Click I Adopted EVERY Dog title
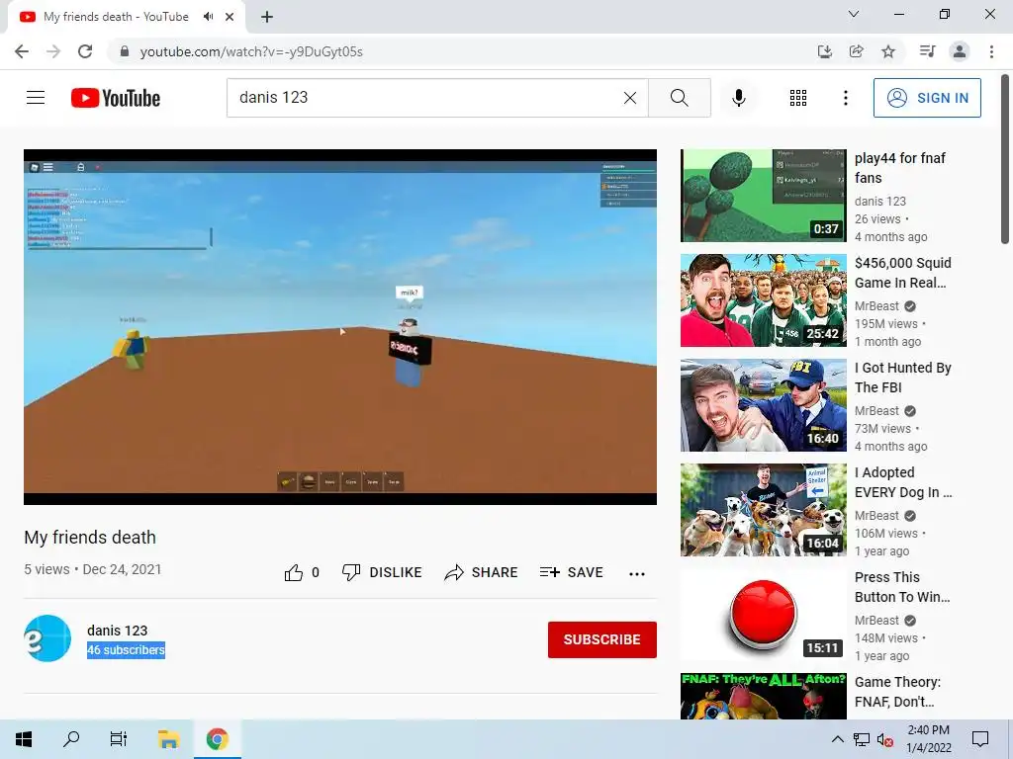Screen dimensions: 1013x759 tap(903, 482)
